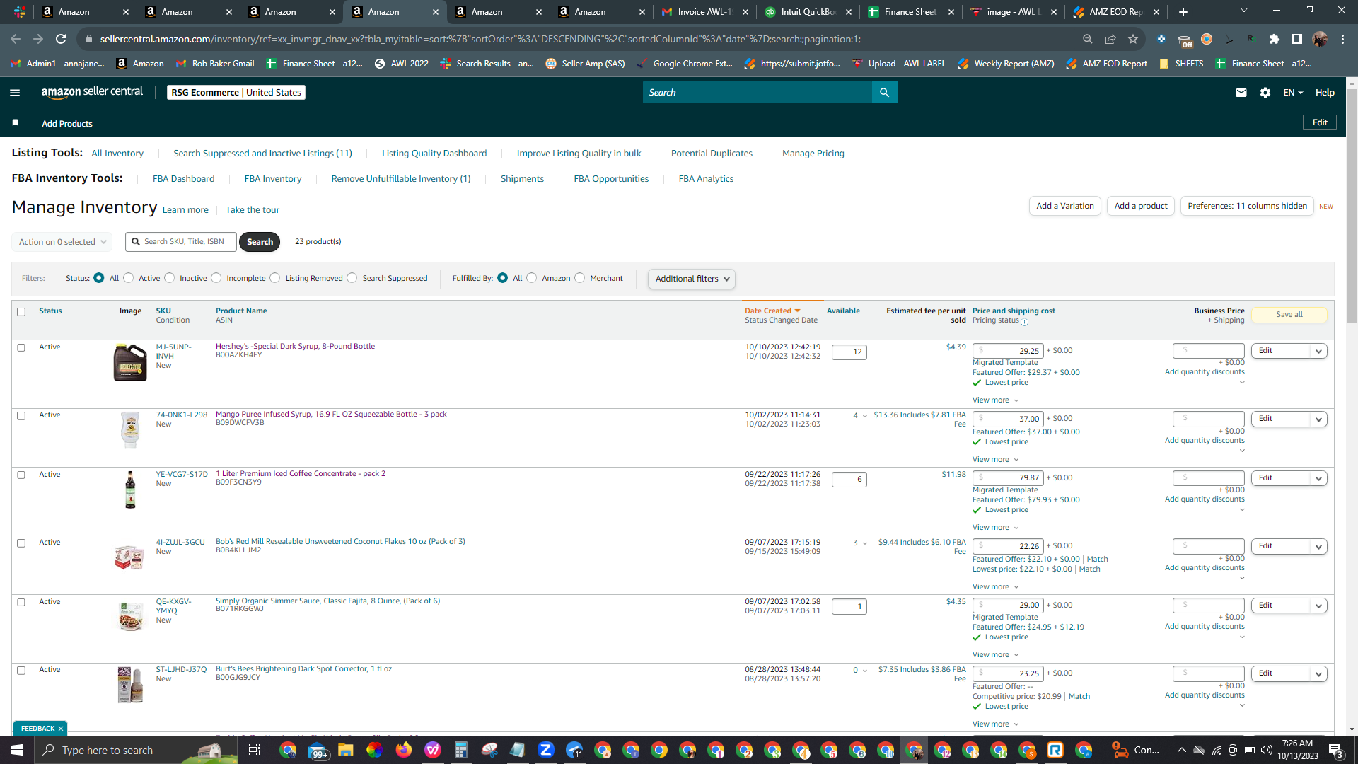Reload the page with browser refresh icon

61,39
